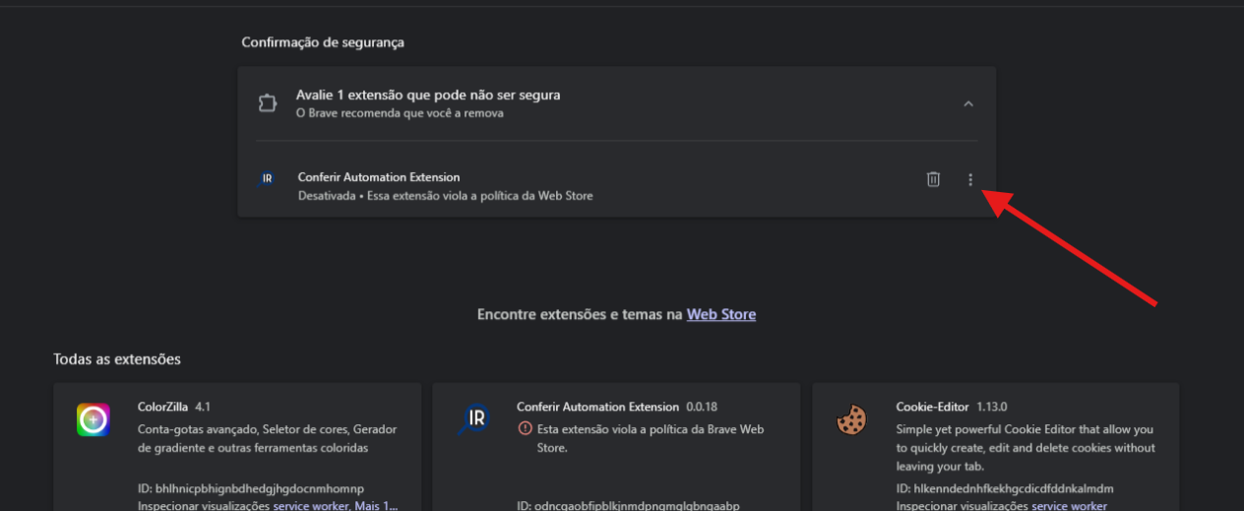Click Cookie-Editor version 1.13.0
This screenshot has height=511, width=1244.
point(992,407)
